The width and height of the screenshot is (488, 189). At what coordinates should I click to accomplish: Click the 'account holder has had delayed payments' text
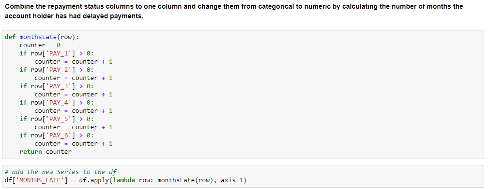(x=75, y=17)
